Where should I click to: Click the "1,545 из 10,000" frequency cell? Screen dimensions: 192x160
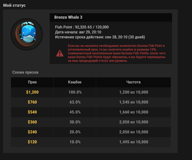coord(134,102)
